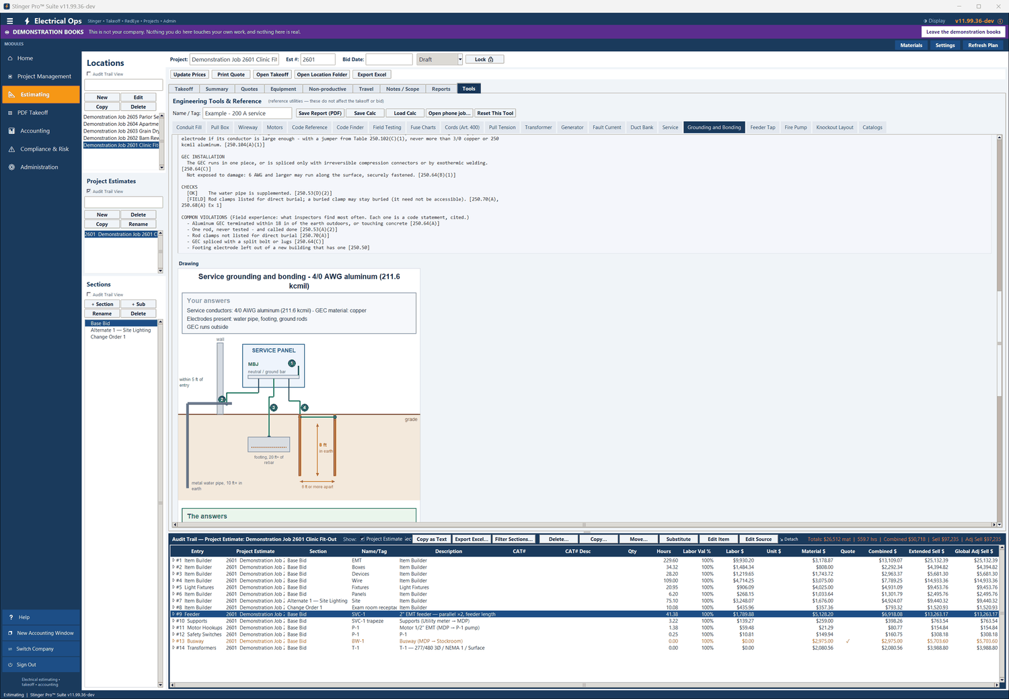Open the Draft status dropdown
Image resolution: width=1009 pixels, height=699 pixels.
460,59
